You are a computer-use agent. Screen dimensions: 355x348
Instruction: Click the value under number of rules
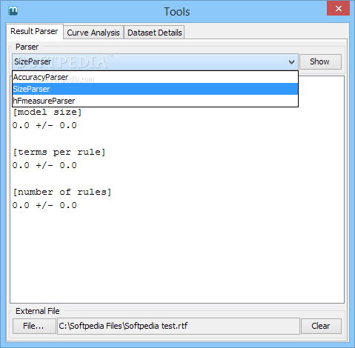44,205
